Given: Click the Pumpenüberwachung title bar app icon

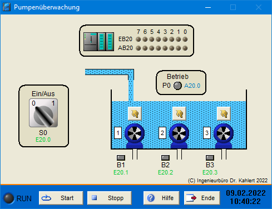Looking at the screenshot, I should point(7,7).
